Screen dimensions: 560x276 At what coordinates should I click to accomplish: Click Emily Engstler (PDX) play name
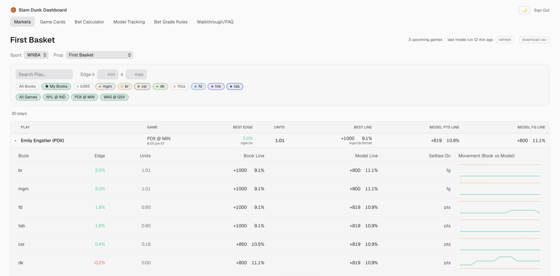(x=42, y=140)
